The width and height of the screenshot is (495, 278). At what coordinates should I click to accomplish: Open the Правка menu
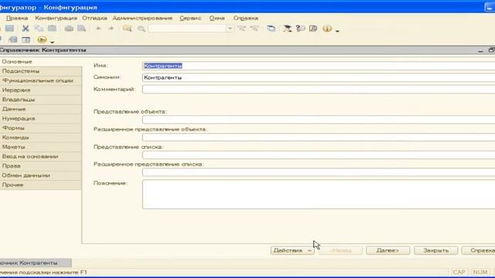point(17,18)
